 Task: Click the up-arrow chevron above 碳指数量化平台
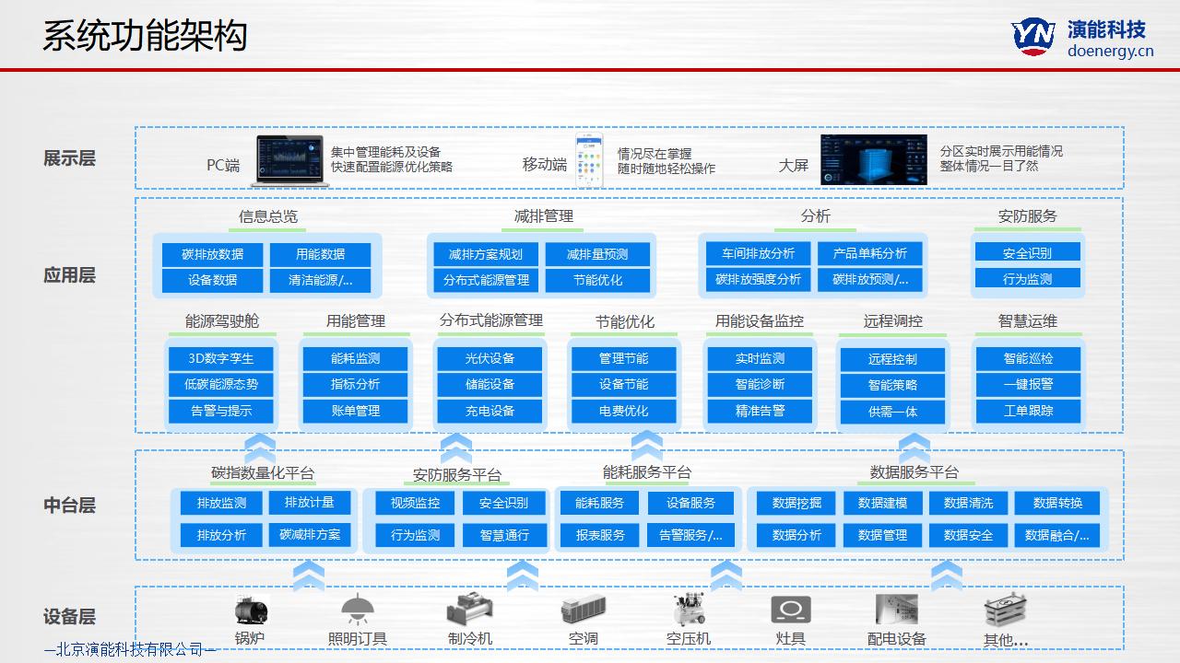coord(260,448)
